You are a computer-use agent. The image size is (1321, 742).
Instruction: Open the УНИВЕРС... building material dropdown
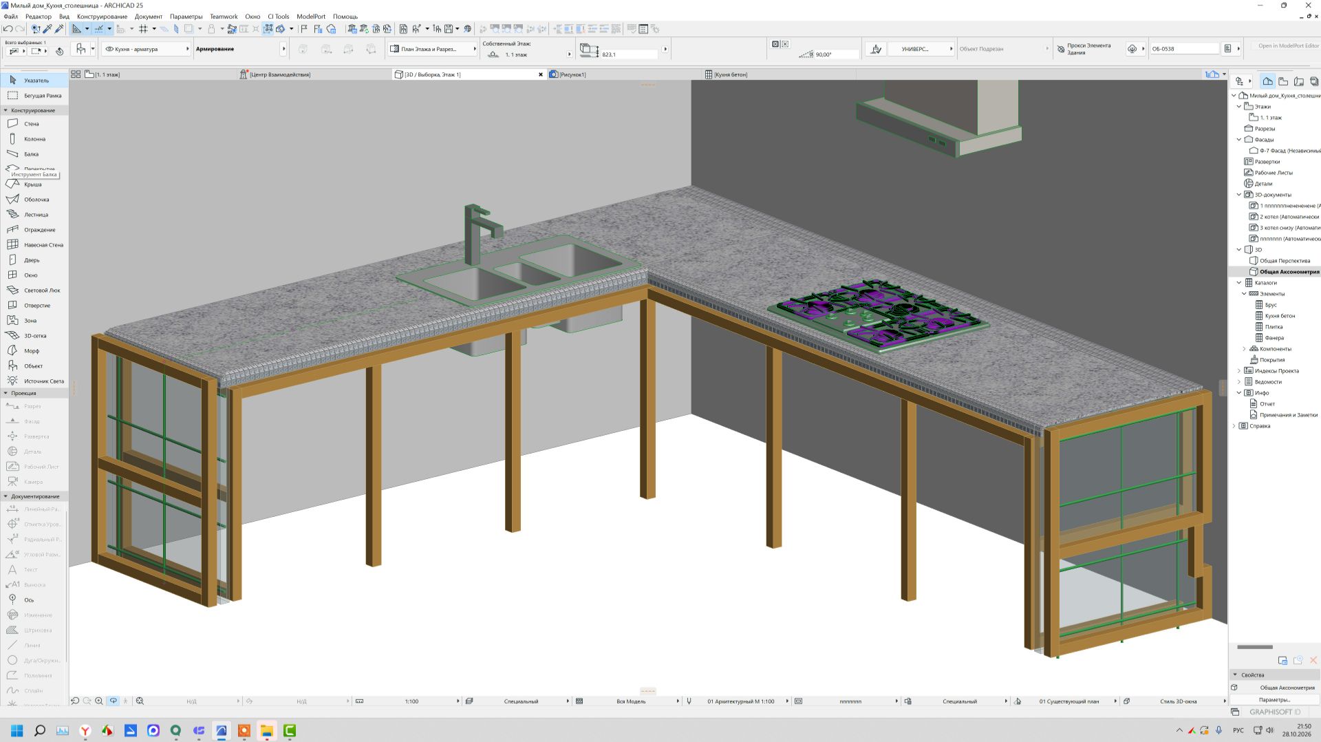[921, 49]
